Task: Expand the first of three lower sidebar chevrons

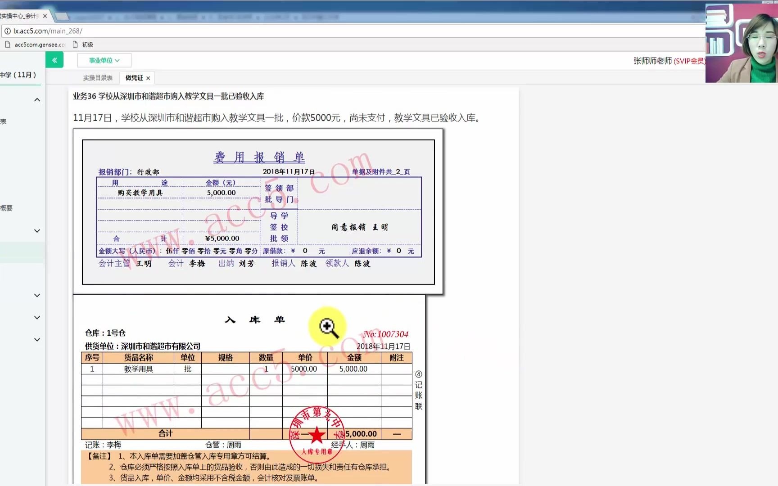Action: (x=37, y=296)
